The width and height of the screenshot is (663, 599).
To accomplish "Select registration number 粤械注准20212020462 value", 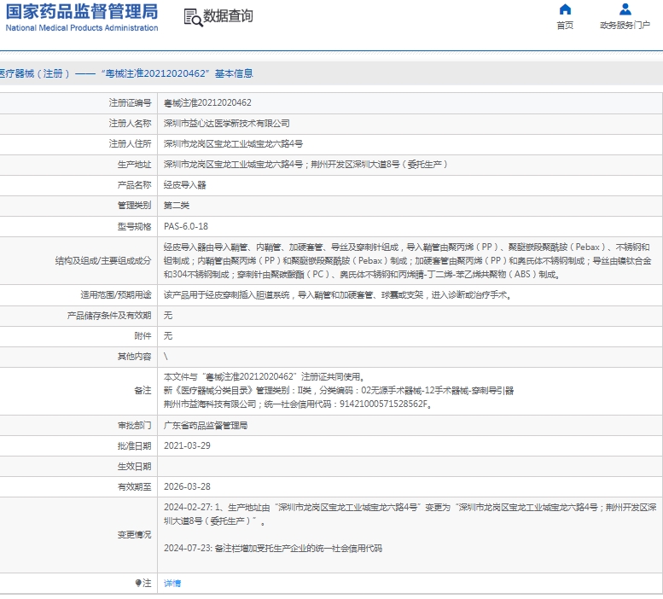I will pyautogui.click(x=207, y=102).
